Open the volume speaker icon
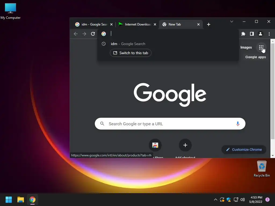Viewport: 275px width, 206px height. pos(243,200)
